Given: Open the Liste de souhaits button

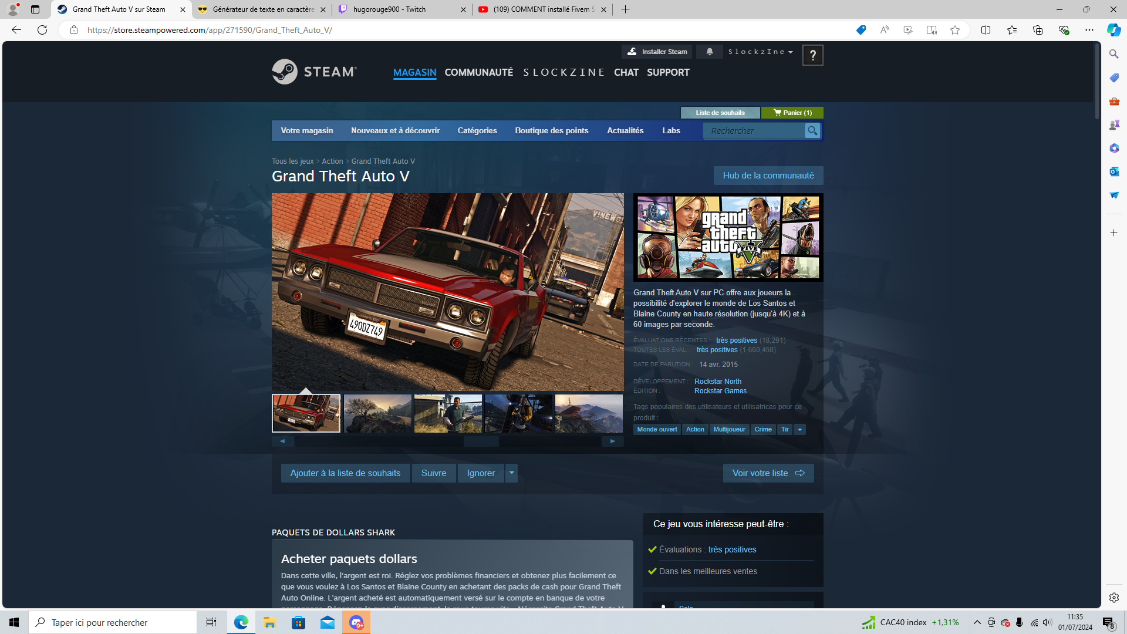Looking at the screenshot, I should pyautogui.click(x=720, y=113).
